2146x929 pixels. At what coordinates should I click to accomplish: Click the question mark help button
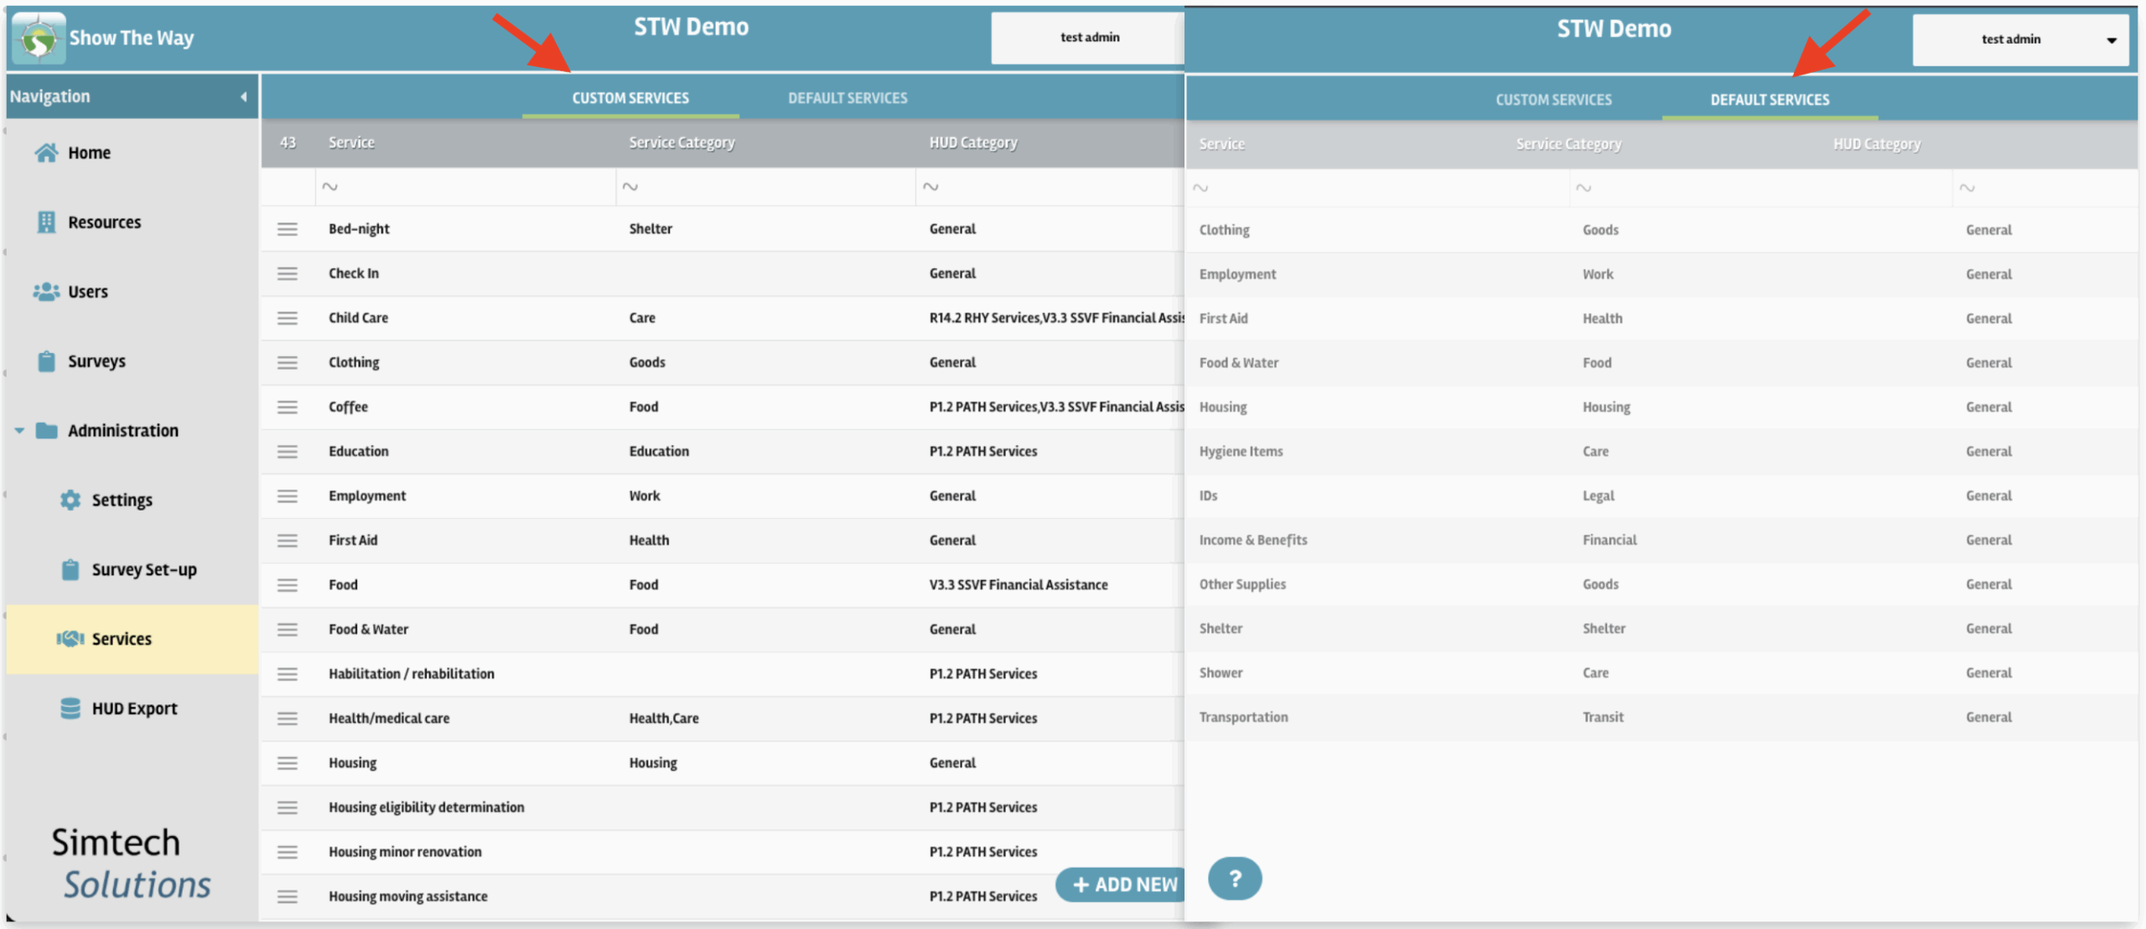(1234, 879)
